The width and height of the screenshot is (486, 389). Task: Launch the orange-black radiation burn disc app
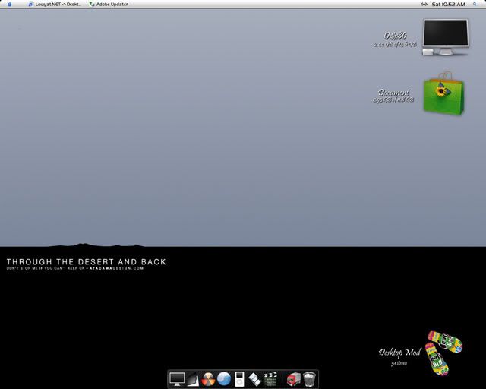tap(209, 378)
